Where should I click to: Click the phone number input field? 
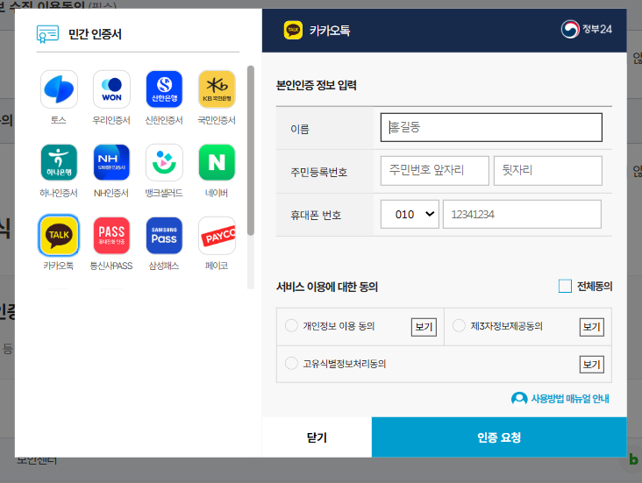522,214
